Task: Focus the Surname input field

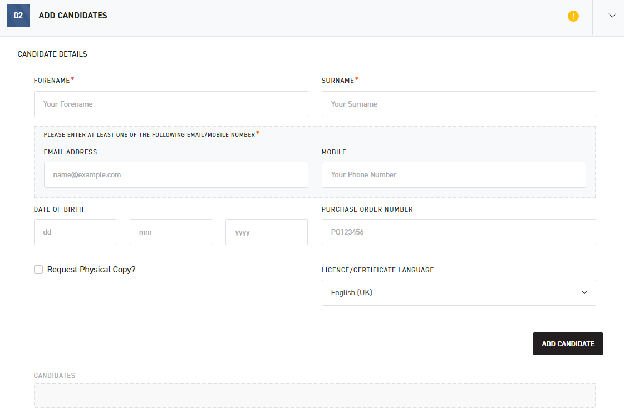Action: tap(459, 104)
